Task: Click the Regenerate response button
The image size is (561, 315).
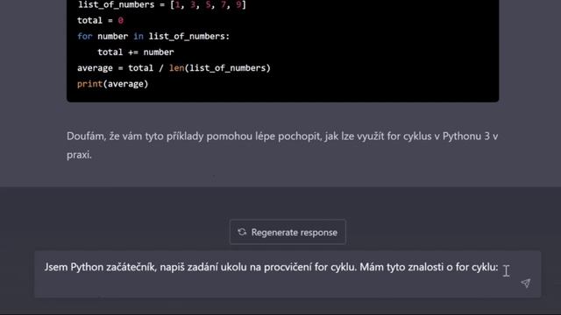Action: [x=288, y=232]
